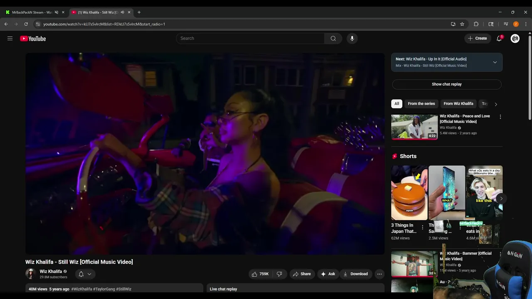Open the phone WHAT short thumbnail
This screenshot has height=299, width=532.
coord(447,193)
